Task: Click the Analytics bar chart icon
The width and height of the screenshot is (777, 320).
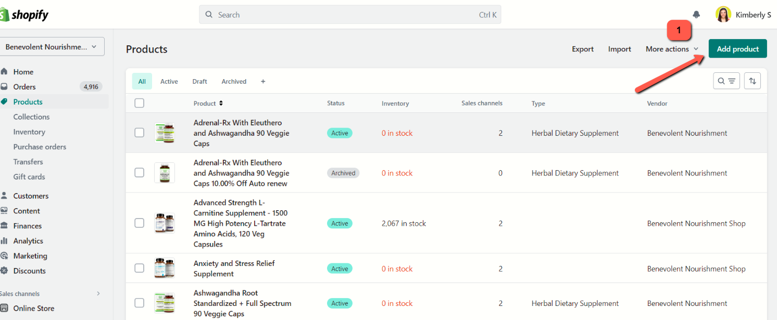Action: pyautogui.click(x=4, y=241)
